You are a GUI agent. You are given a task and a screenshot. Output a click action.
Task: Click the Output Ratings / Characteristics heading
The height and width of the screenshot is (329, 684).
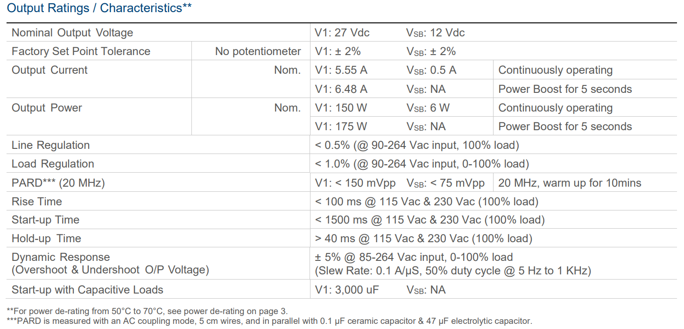coord(99,8)
